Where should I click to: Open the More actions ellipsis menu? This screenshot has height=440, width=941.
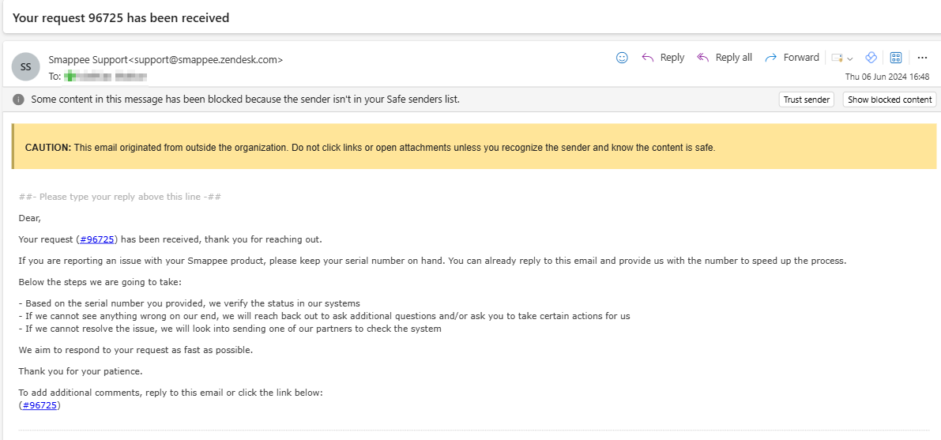pos(922,58)
